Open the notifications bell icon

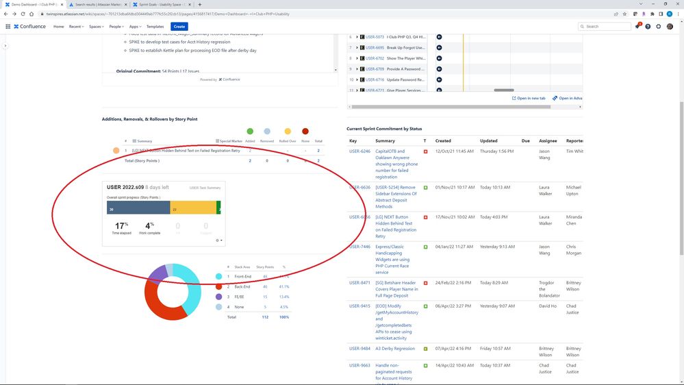pyautogui.click(x=637, y=26)
